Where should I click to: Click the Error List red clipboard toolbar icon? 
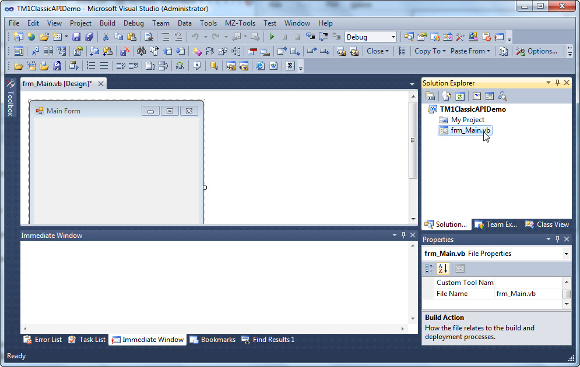486,37
